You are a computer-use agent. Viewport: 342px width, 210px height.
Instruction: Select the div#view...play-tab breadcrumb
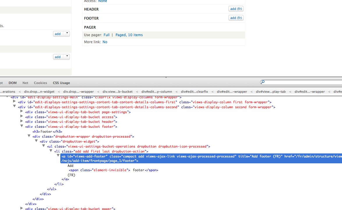coord(271,92)
